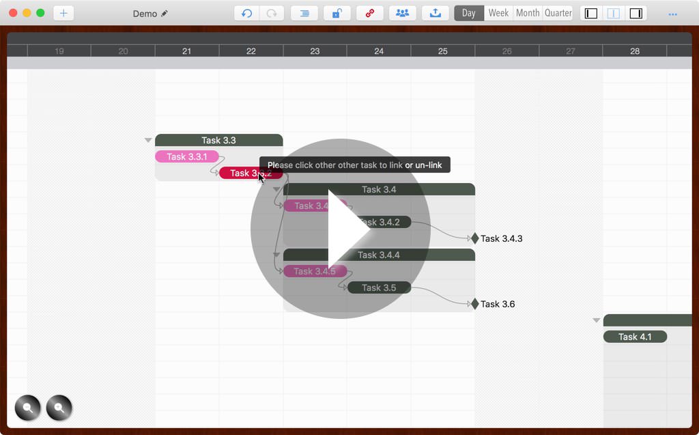This screenshot has height=435, width=699.
Task: Toggle the center split view panel
Action: (x=614, y=13)
